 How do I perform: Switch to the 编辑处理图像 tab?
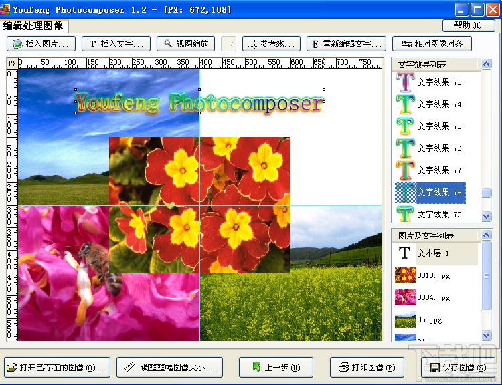coord(33,26)
